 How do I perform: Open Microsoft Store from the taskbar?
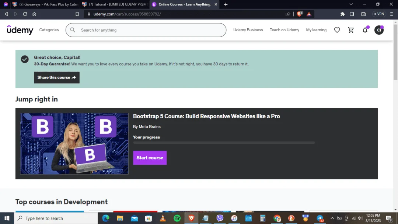[149, 218]
